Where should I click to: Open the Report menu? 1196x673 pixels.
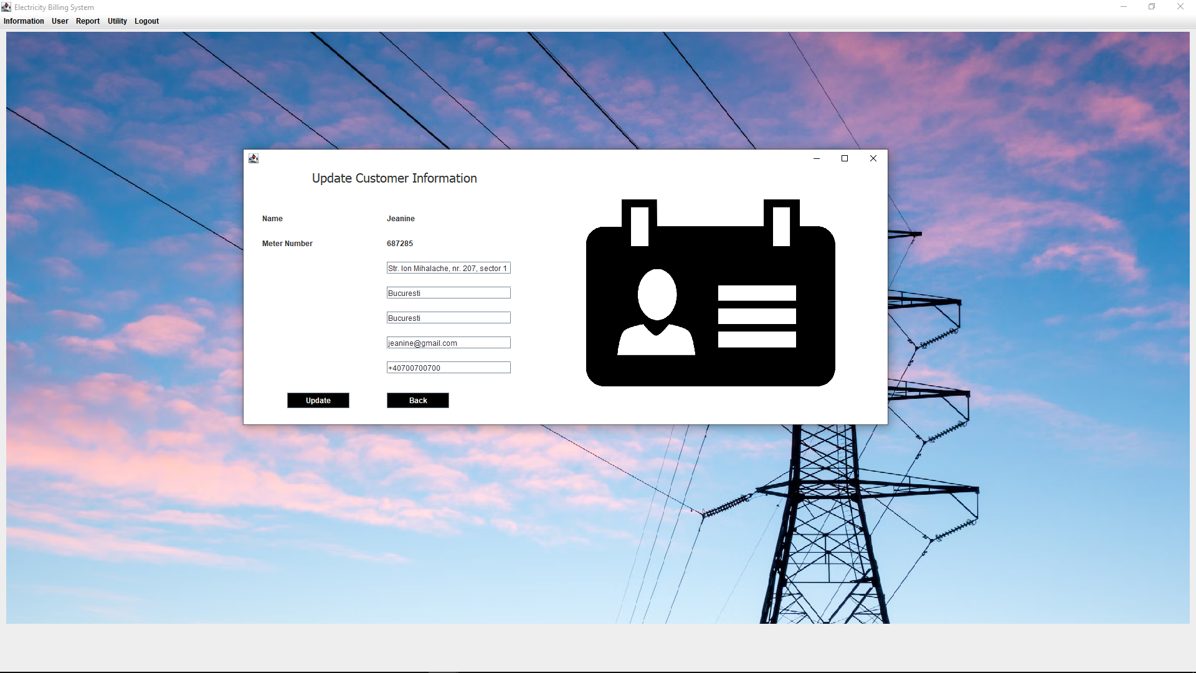[88, 21]
